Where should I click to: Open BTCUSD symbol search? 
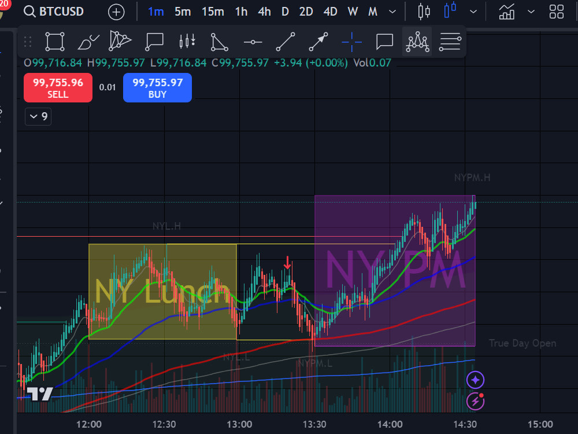54,12
